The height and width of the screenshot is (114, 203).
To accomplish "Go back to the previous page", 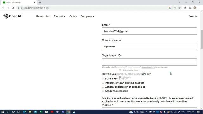I will [3, 8].
